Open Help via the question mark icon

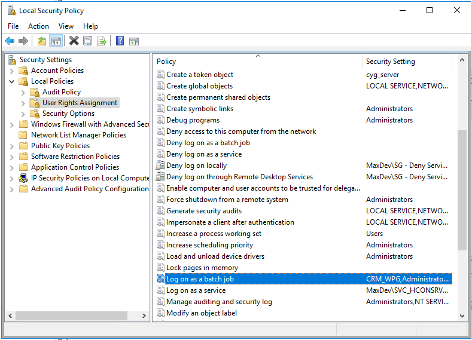pos(120,41)
